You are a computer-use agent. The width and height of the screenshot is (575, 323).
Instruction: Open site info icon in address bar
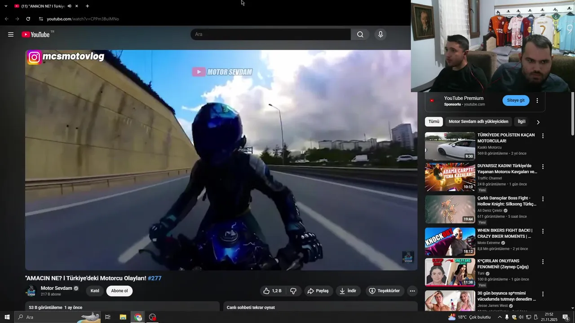[x=40, y=19]
